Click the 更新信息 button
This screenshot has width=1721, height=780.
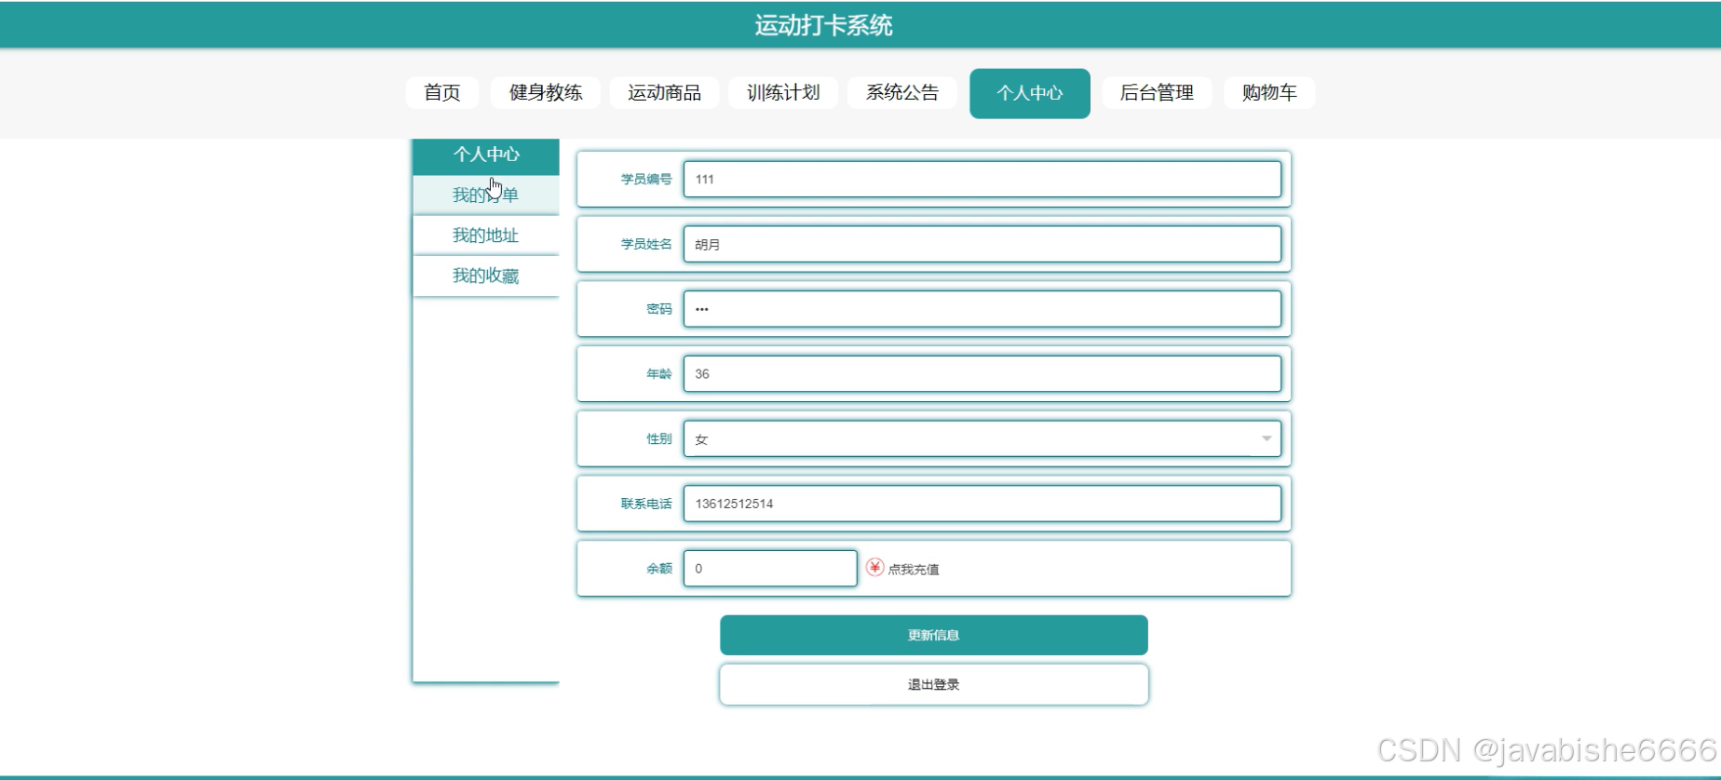(x=934, y=635)
